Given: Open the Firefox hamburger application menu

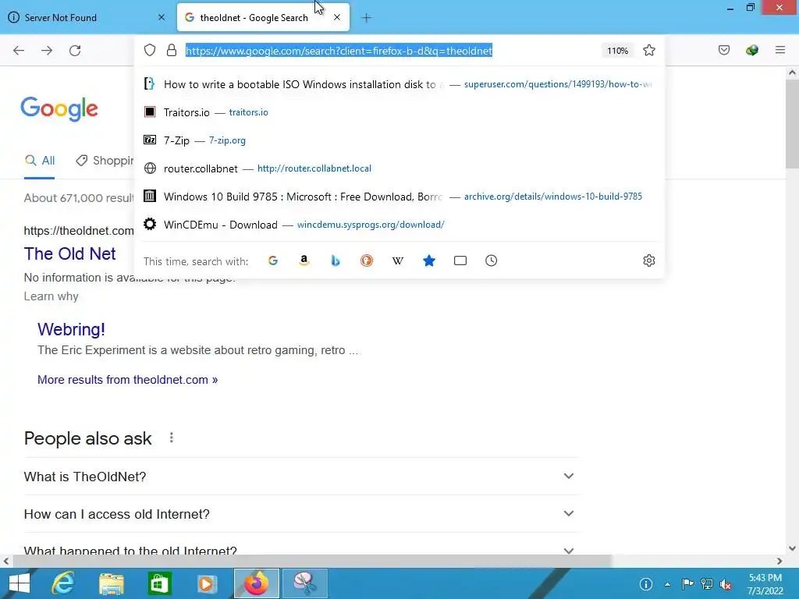Looking at the screenshot, I should pyautogui.click(x=780, y=50).
